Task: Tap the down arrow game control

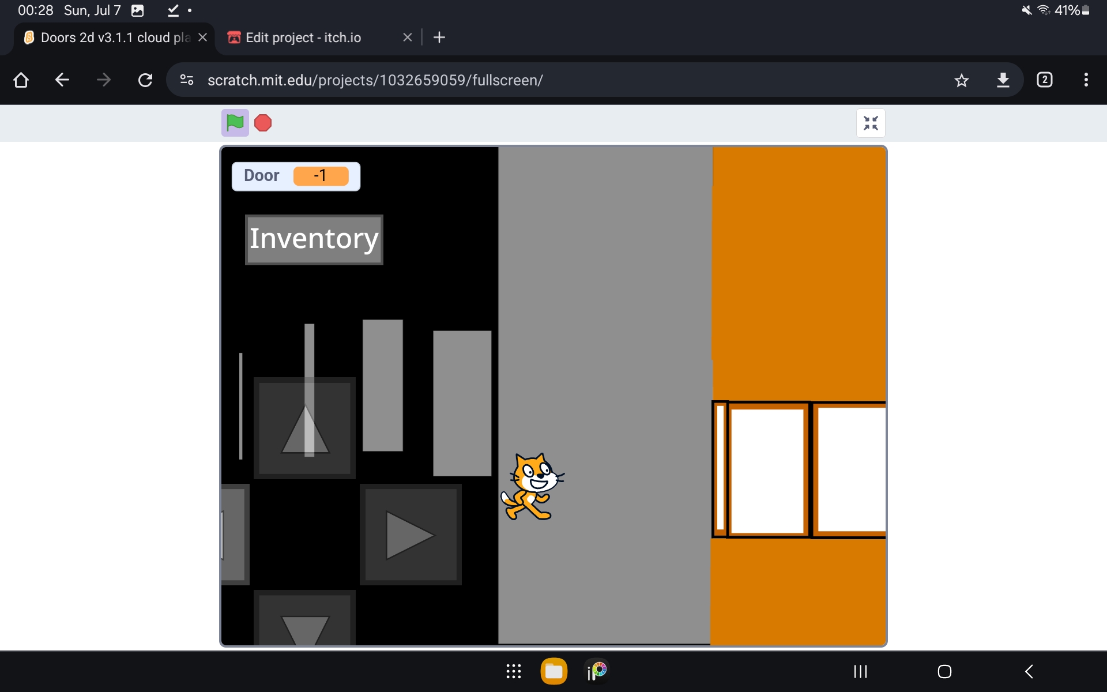Action: 304,621
